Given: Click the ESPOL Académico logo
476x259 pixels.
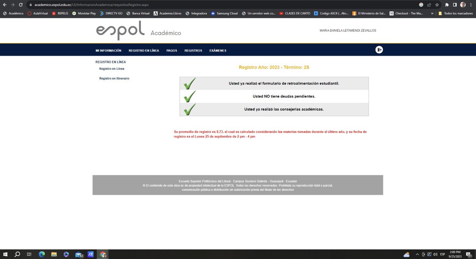Looking at the screenshot, I should (138, 31).
